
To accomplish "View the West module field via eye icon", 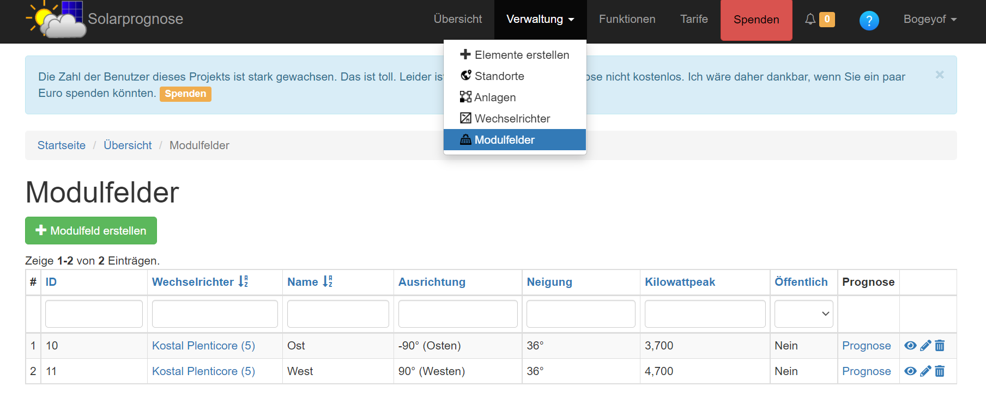I will 910,371.
